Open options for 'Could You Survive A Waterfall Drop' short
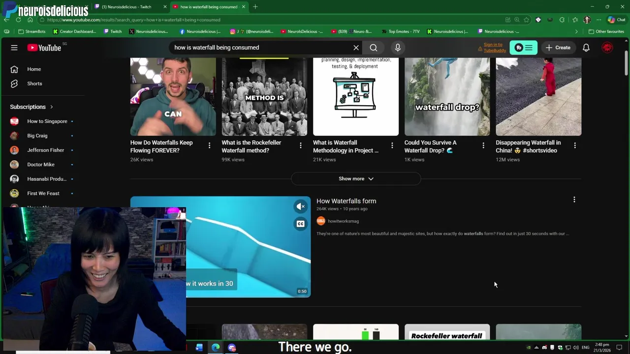 483,146
